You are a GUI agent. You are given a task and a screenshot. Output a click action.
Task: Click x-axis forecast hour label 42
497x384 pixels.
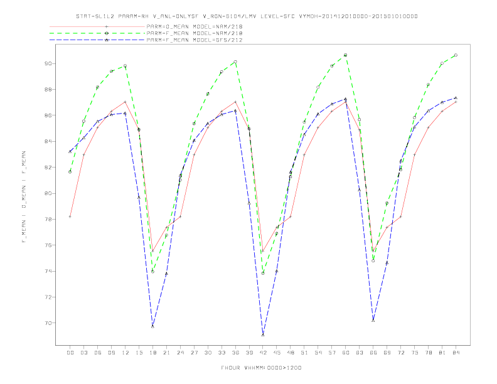point(263,353)
